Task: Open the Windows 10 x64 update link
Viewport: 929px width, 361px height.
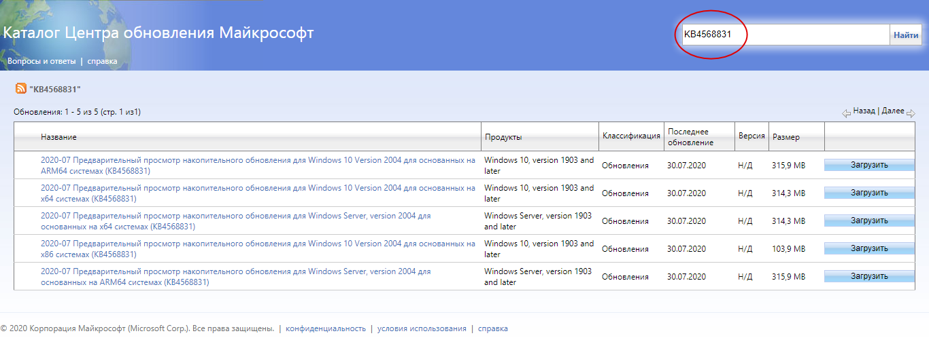Action: tap(258, 193)
